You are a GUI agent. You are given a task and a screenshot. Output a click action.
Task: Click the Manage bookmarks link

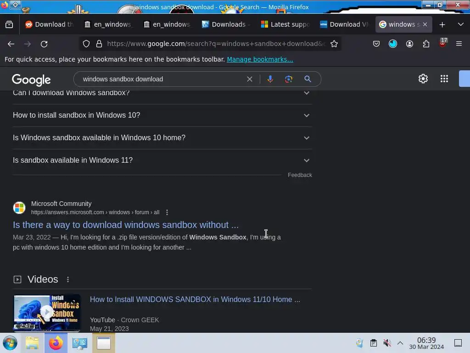pos(260,59)
